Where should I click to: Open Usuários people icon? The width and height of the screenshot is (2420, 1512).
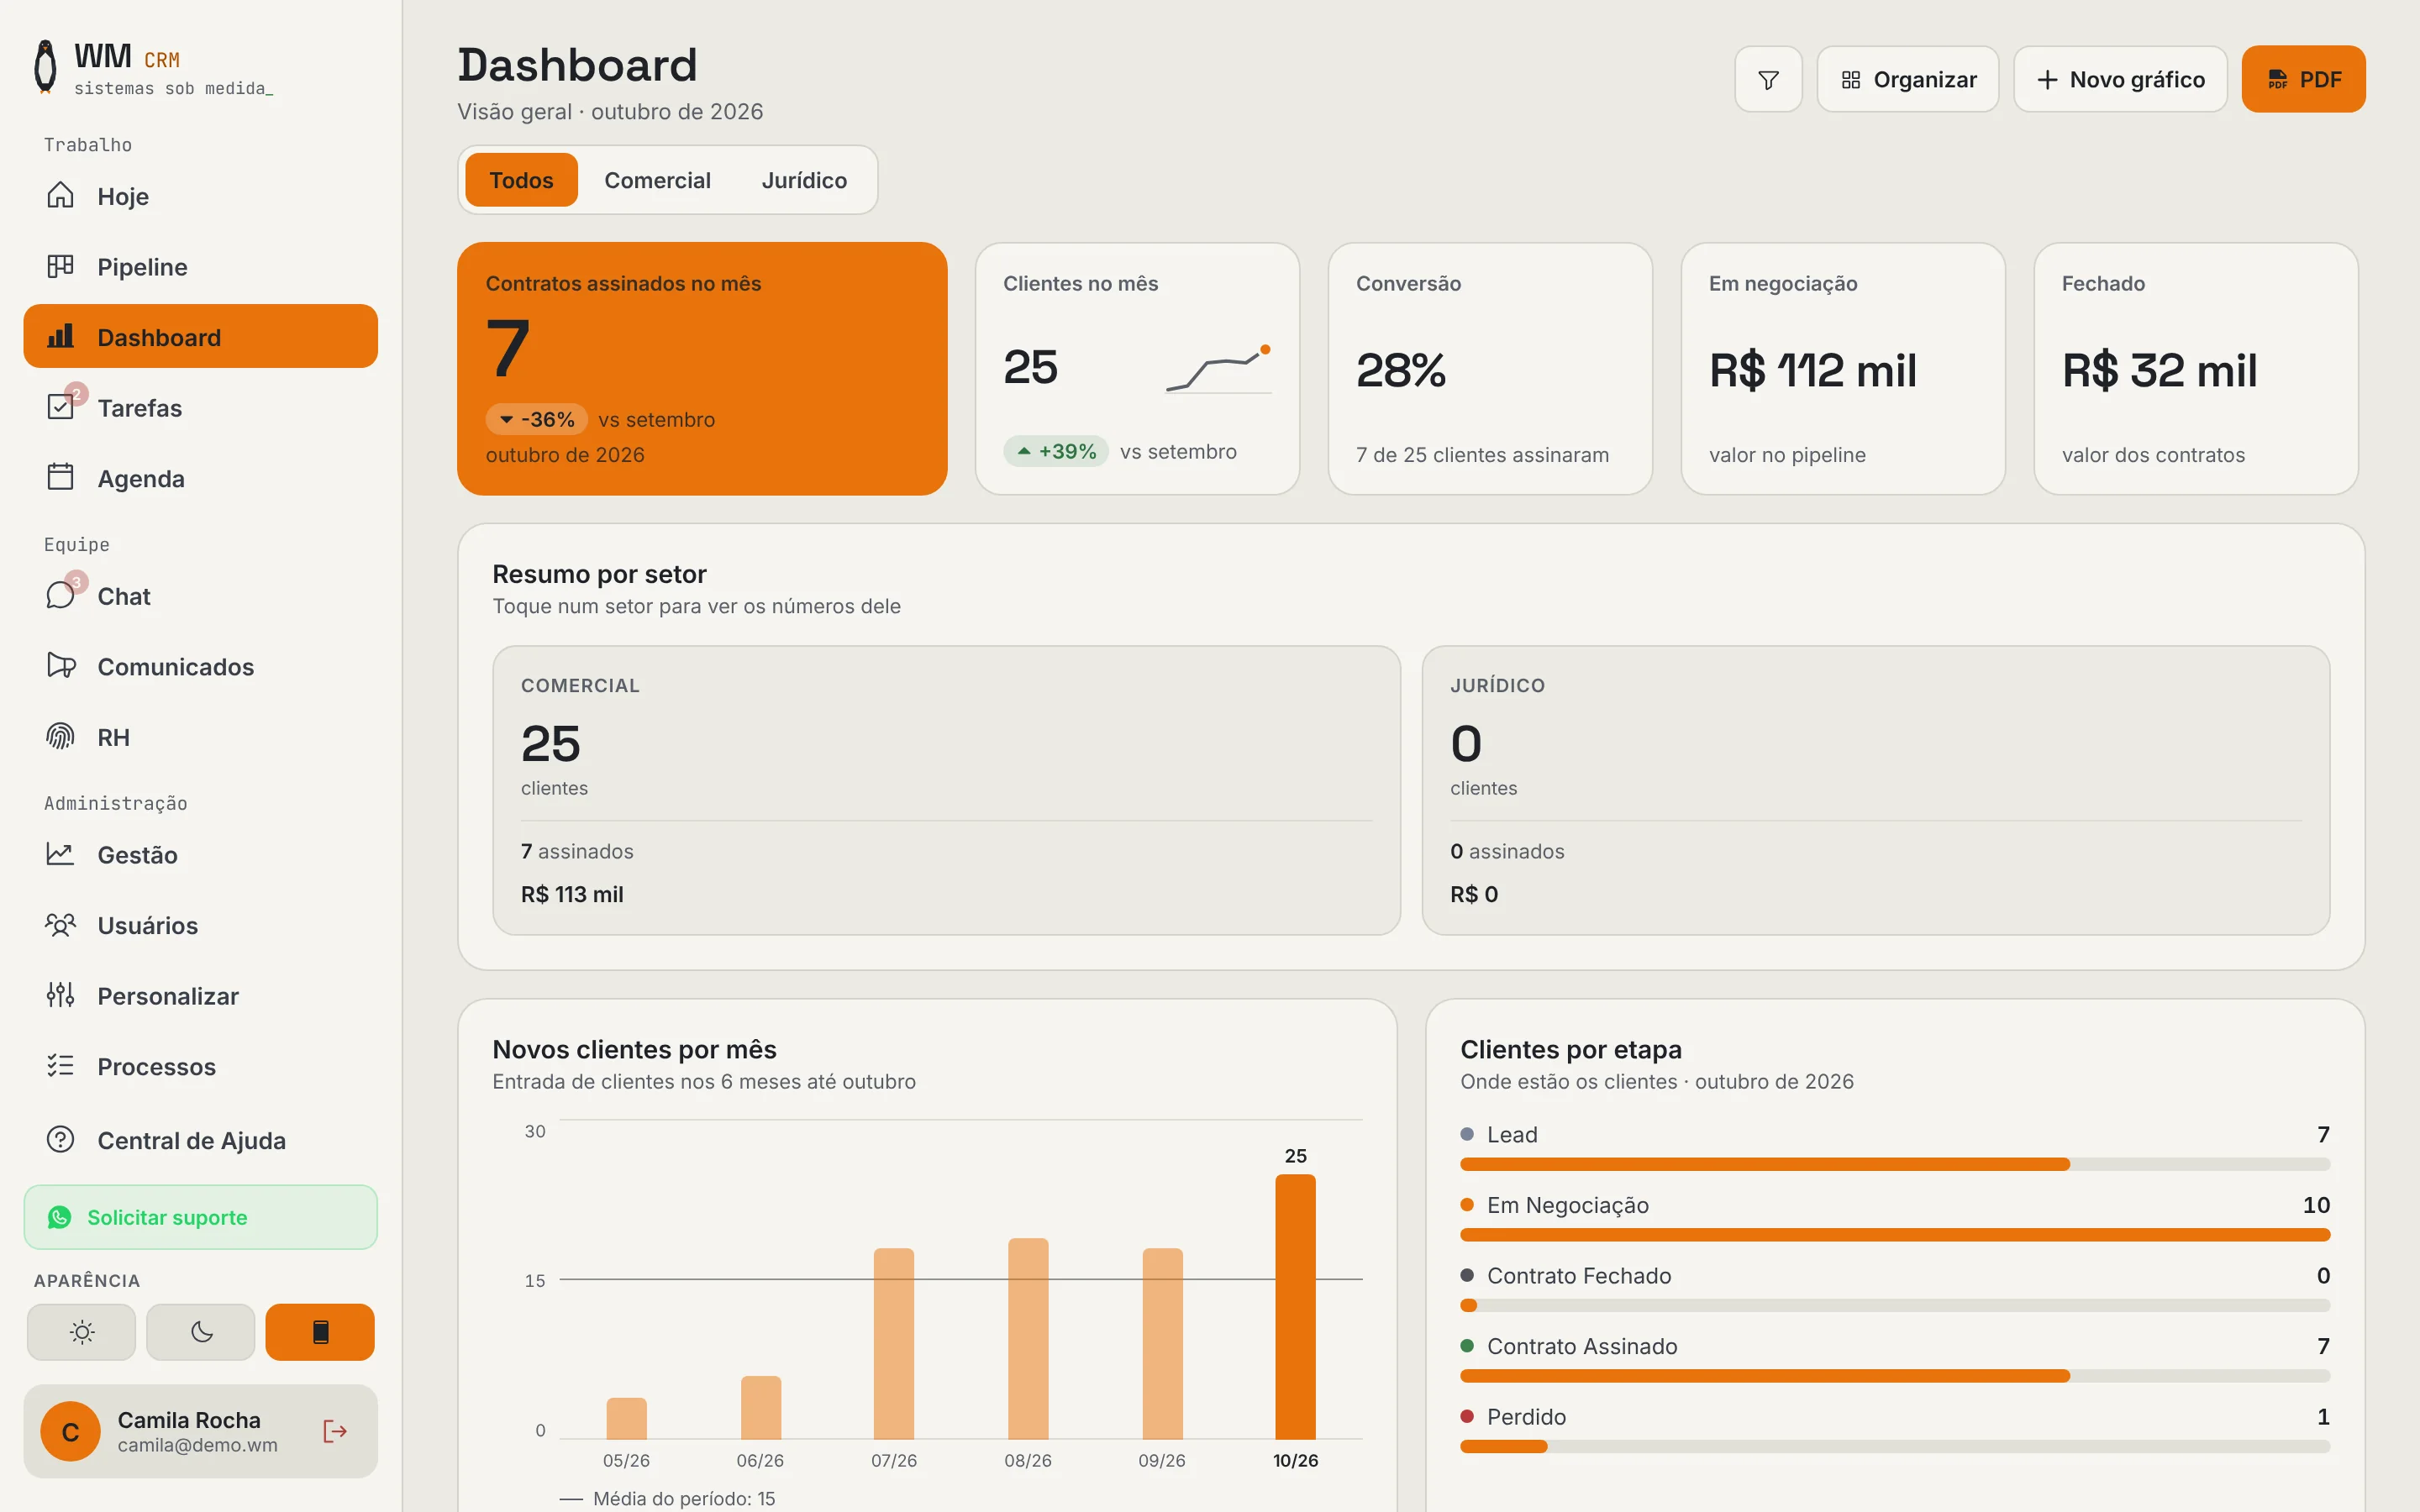pos(61,924)
